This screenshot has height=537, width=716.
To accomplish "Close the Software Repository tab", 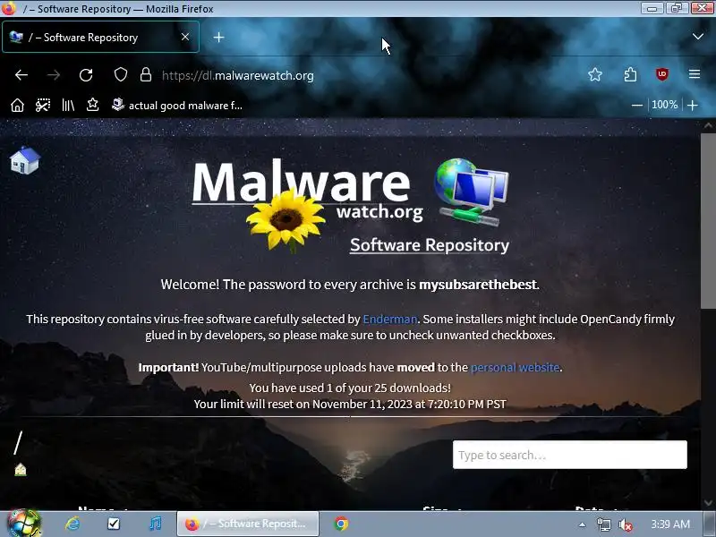I will click(x=185, y=37).
